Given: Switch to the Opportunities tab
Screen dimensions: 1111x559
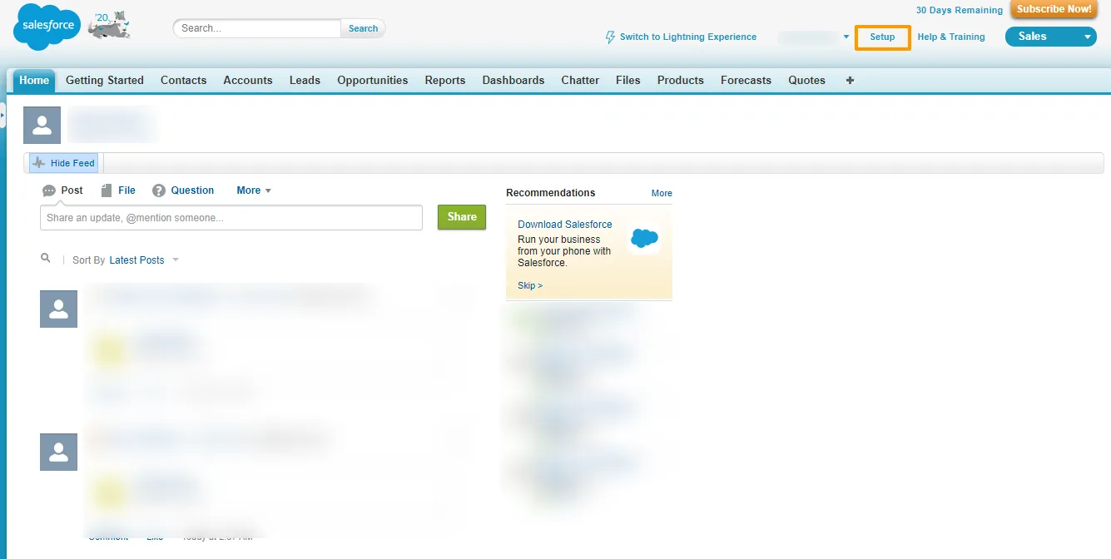Looking at the screenshot, I should 372,81.
